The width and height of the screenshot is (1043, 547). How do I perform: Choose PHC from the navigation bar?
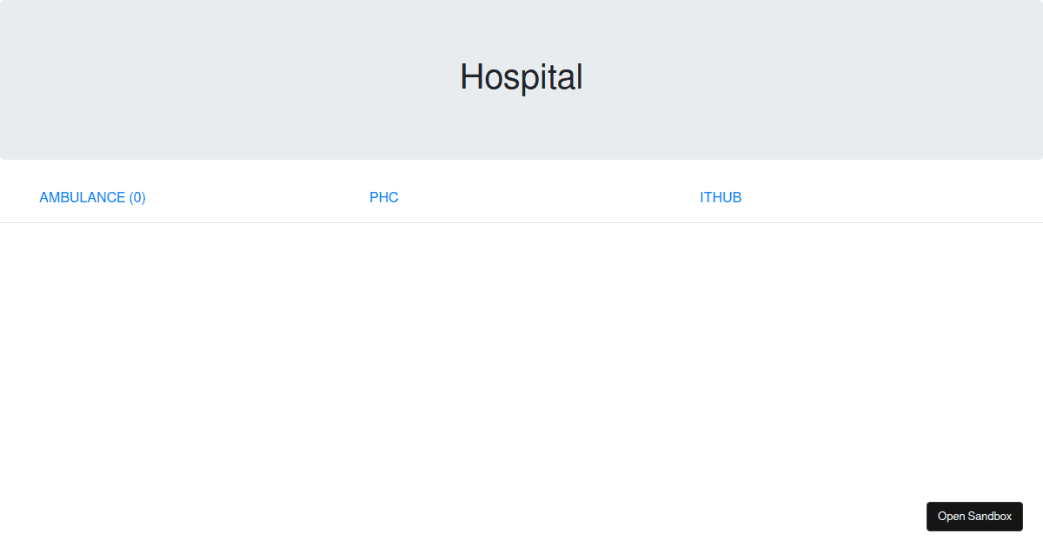[383, 197]
